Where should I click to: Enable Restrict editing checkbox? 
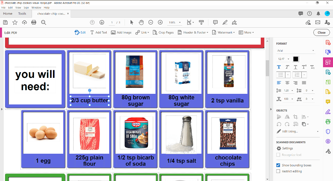pos(278,171)
